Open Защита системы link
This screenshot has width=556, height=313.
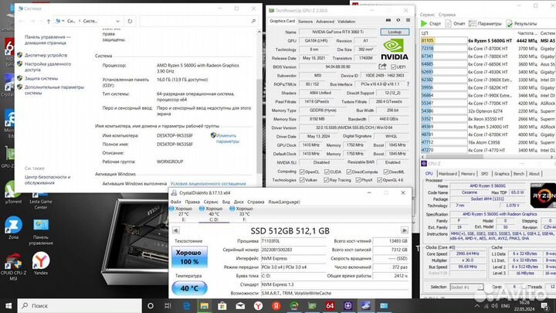[x=41, y=78]
